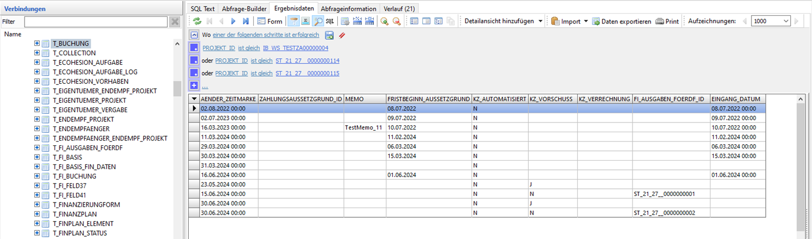Screen dimensions: 812x239
Task: Click the ST_21_27__0000000115 filter value link
Action: (x=307, y=73)
